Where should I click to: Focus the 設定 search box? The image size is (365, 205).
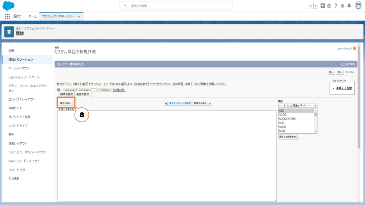[x=176, y=6]
